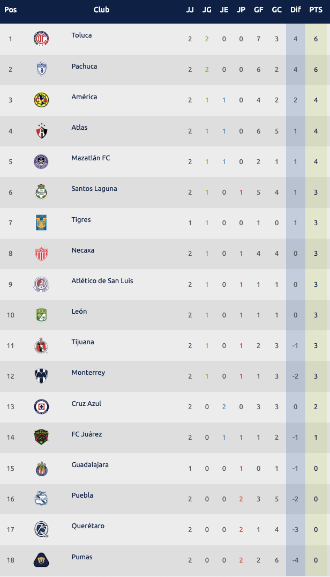
Task: Select the Pos column header
Action: pyautogui.click(x=11, y=10)
